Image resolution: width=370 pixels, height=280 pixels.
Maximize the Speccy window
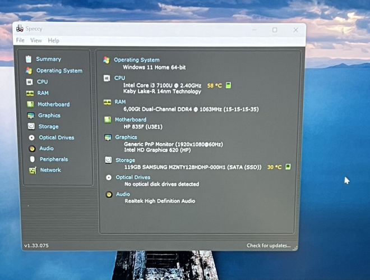[x=275, y=30]
